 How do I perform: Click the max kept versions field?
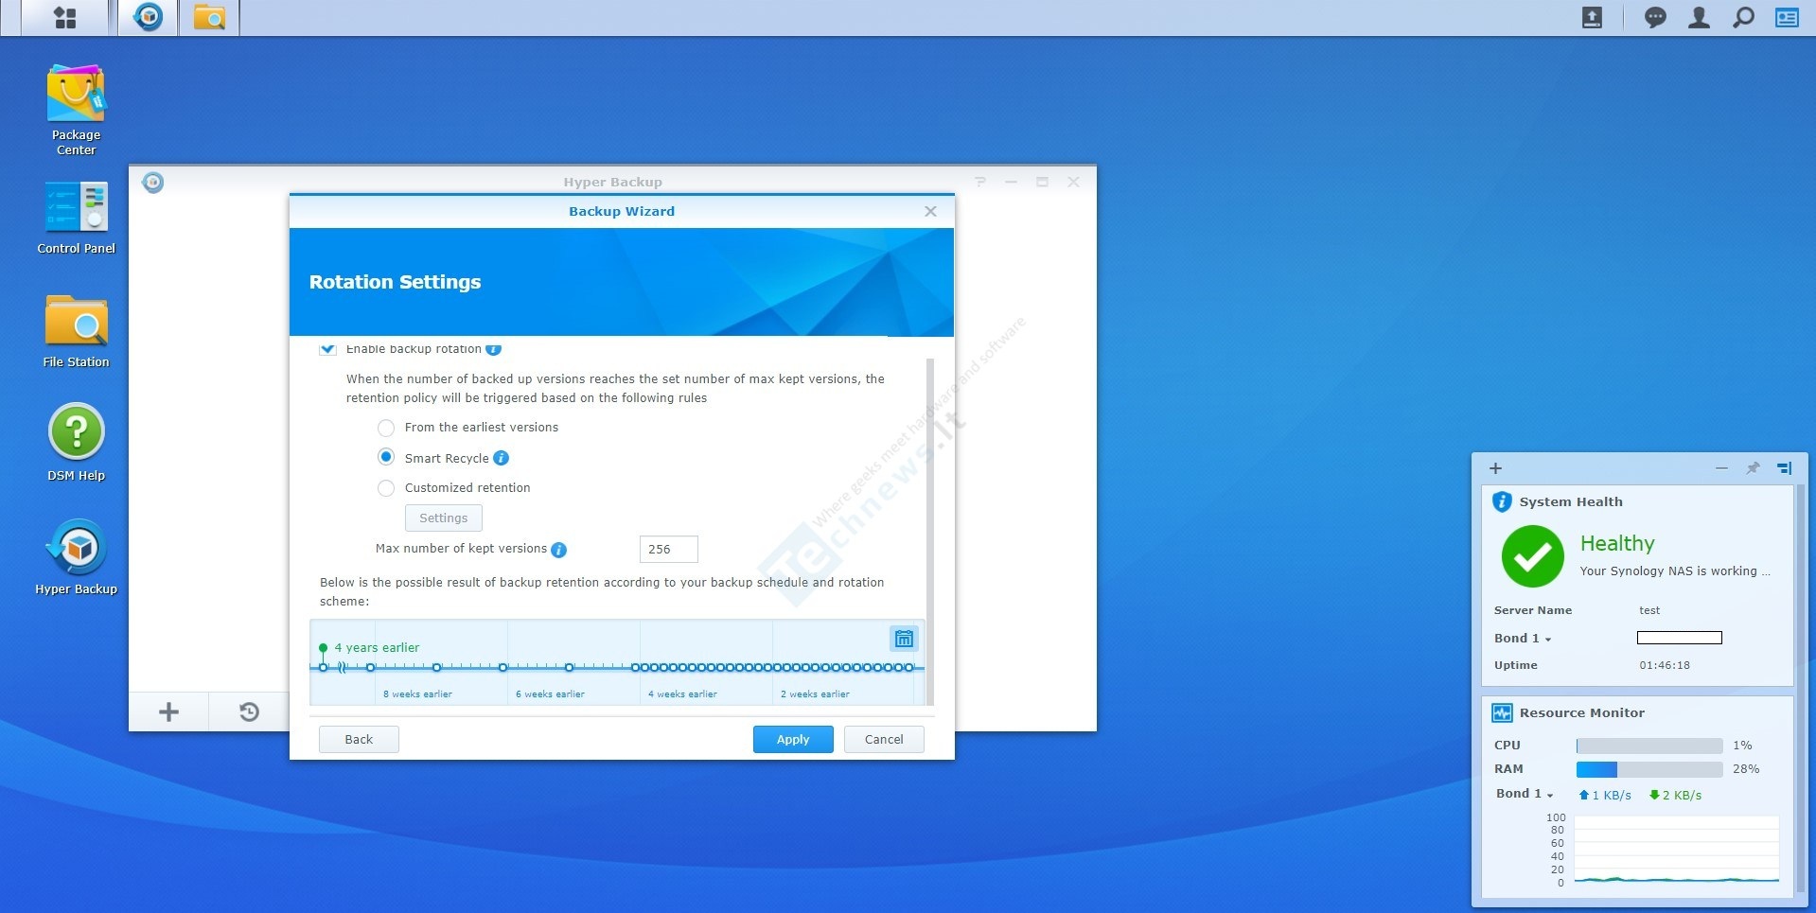pos(669,549)
